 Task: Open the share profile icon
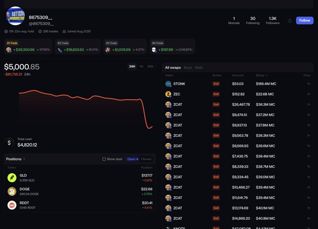click(290, 21)
